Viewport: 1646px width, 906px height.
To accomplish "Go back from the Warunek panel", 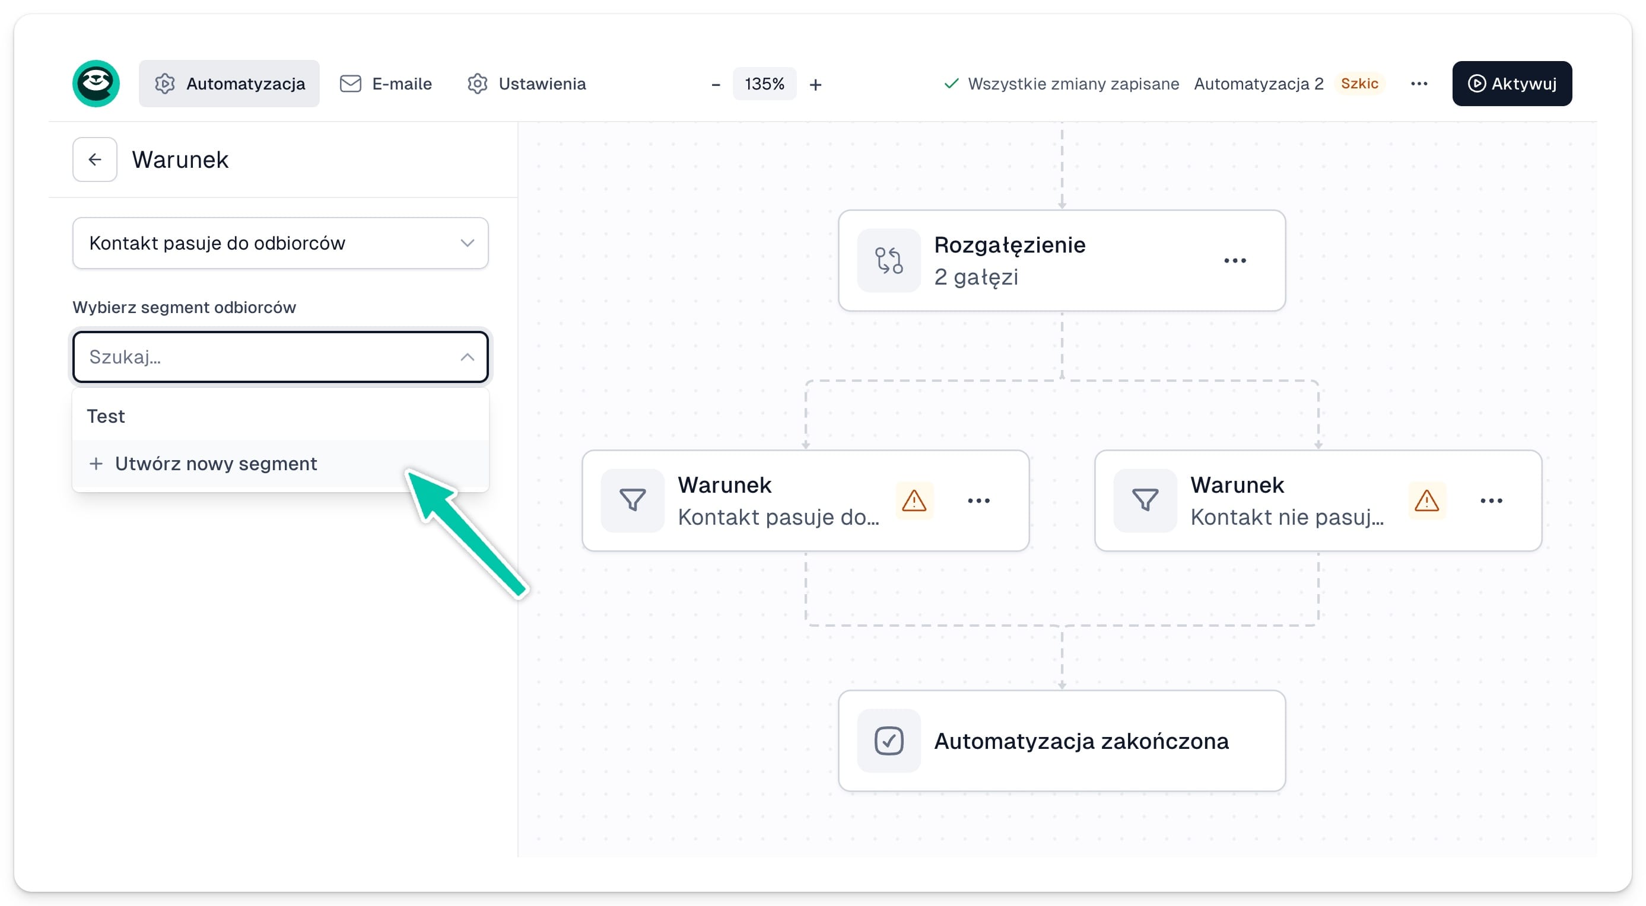I will tap(94, 159).
